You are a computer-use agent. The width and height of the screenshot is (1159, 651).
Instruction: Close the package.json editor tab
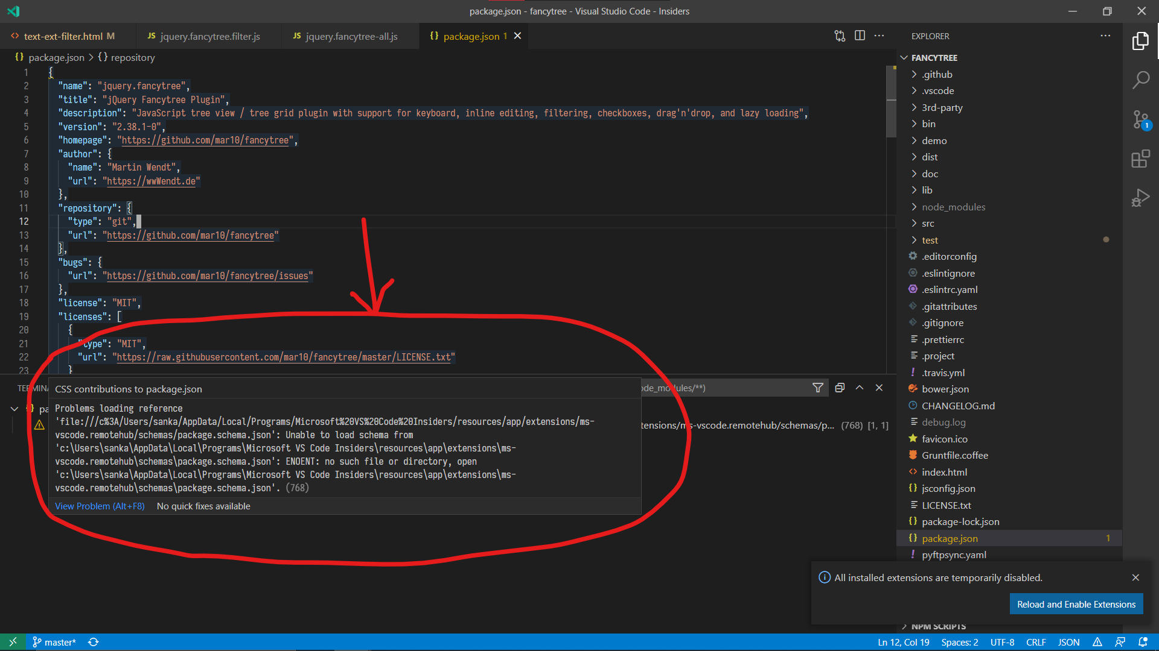pyautogui.click(x=517, y=36)
